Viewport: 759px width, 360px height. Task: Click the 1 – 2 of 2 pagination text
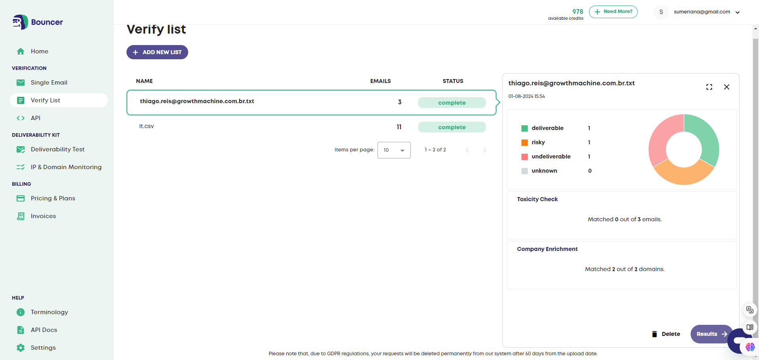435,150
